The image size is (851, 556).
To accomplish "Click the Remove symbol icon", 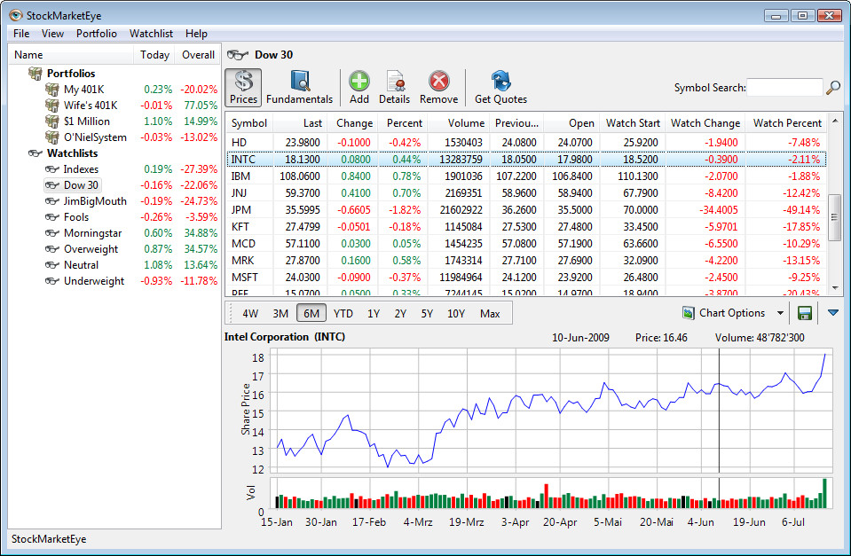I will (x=438, y=82).
